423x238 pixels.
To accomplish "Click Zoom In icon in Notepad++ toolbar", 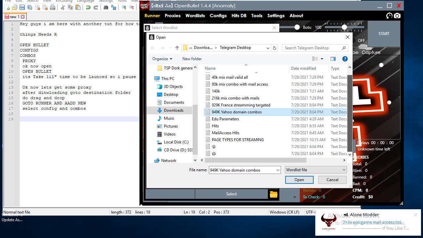I will tap(124, 8).
